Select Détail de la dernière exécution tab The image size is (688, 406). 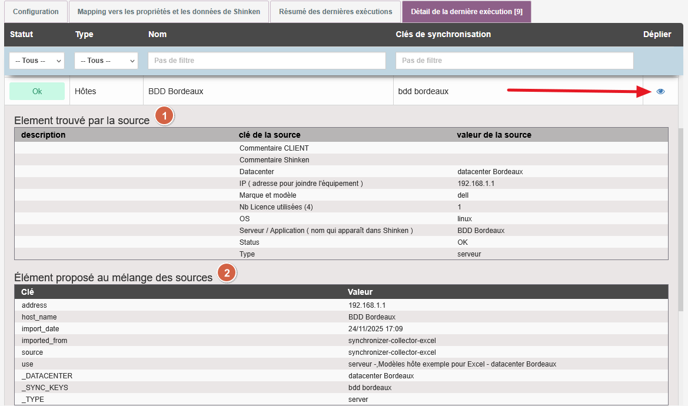(466, 12)
